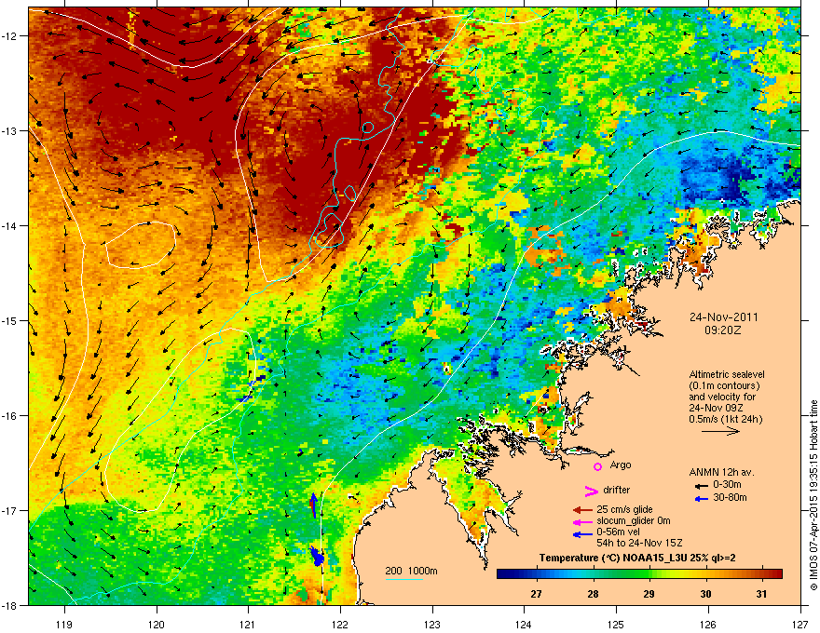820x633 pixels.
Task: Click the colorbar tick label '29'
Action: 649,594
